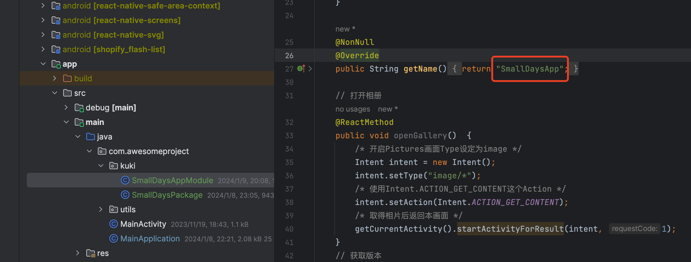The image size is (691, 262).
Task: Click shopify_flash-list module folder icon
Action: [56, 49]
